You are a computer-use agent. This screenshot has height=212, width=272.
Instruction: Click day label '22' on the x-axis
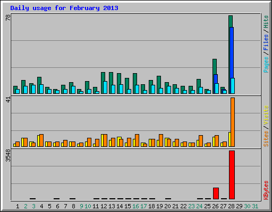pyautogui.click(x=183, y=206)
